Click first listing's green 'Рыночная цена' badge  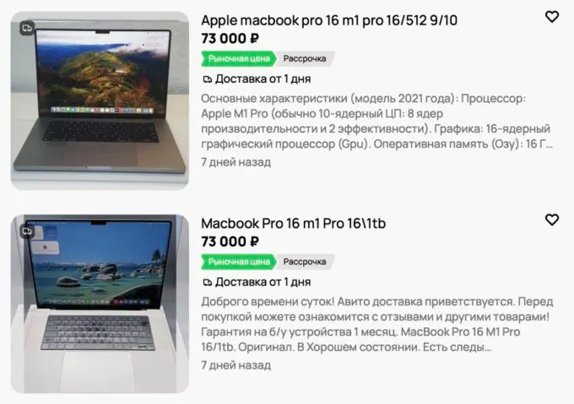click(x=239, y=58)
